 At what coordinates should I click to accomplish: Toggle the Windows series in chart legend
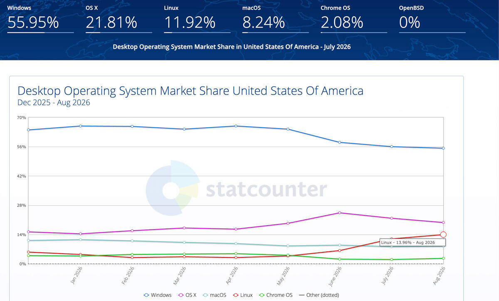tap(158, 295)
